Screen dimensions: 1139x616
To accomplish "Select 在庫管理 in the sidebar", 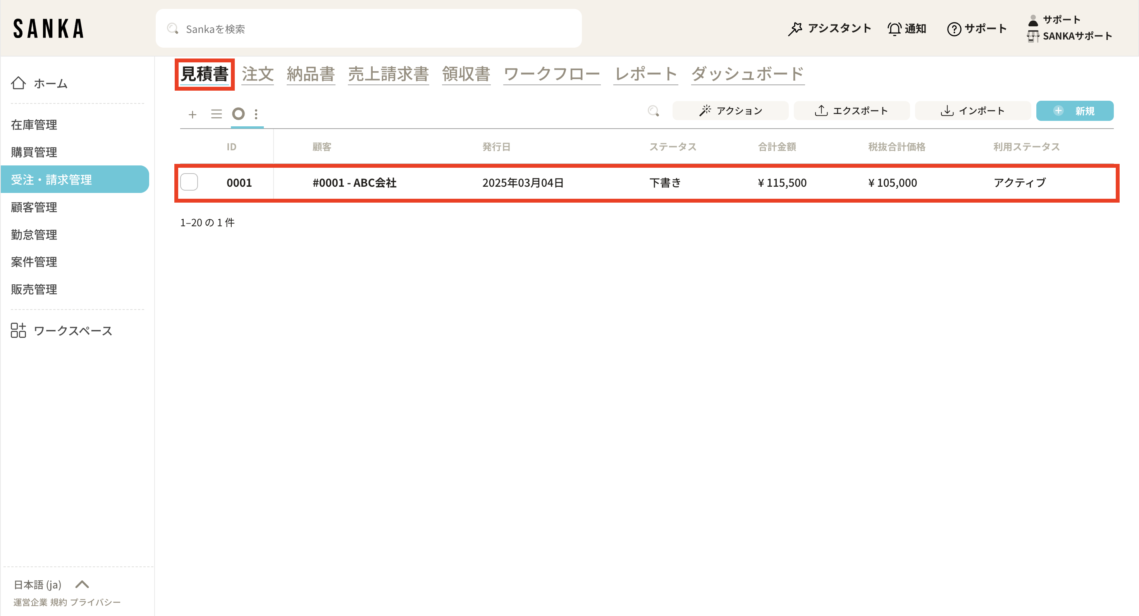I will pyautogui.click(x=34, y=125).
